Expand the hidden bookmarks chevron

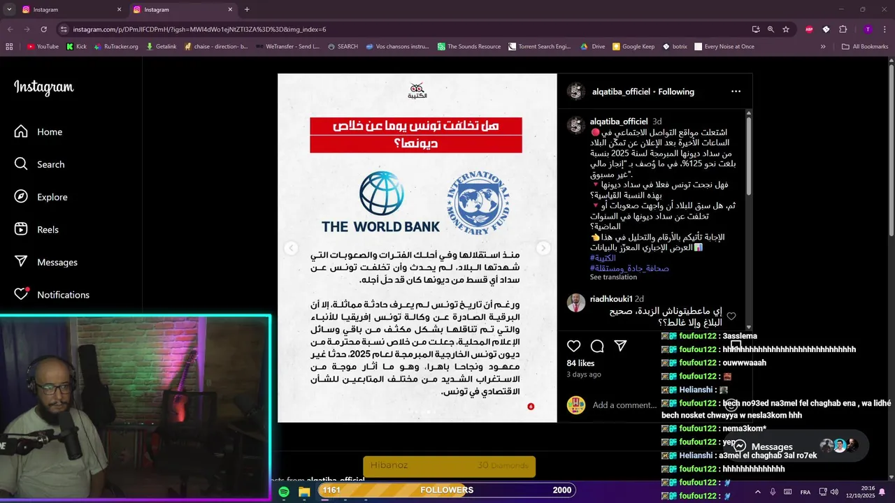point(823,47)
